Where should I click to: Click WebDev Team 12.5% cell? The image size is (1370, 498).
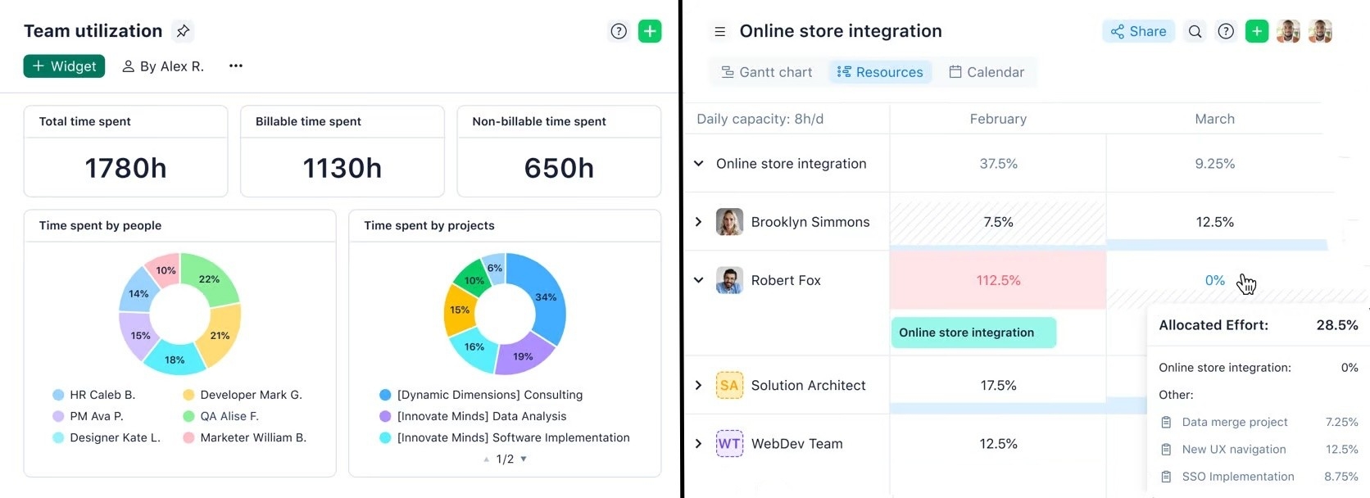(x=998, y=444)
